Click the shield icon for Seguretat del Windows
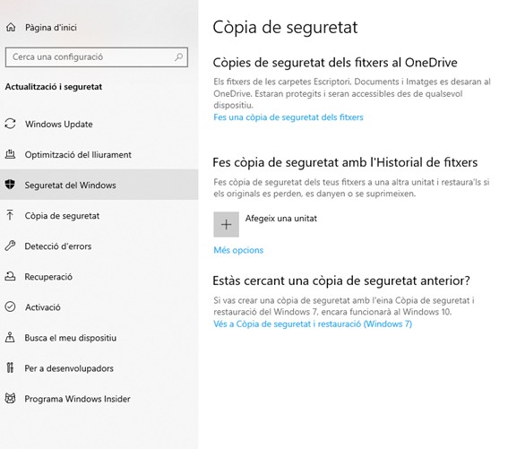Viewport: 508px width, 449px height. point(10,185)
